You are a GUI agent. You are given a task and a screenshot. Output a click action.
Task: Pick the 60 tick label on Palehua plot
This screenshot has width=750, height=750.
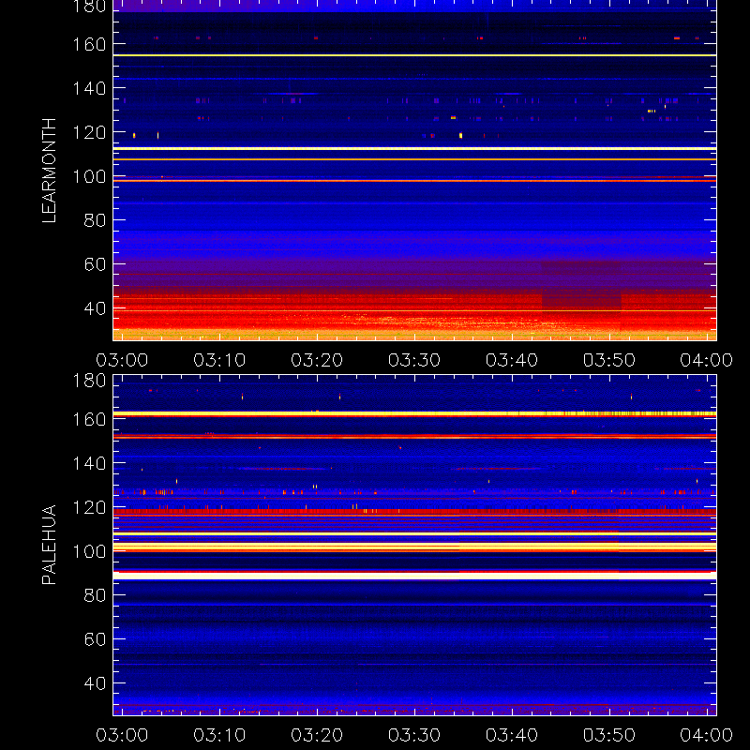tap(95, 639)
